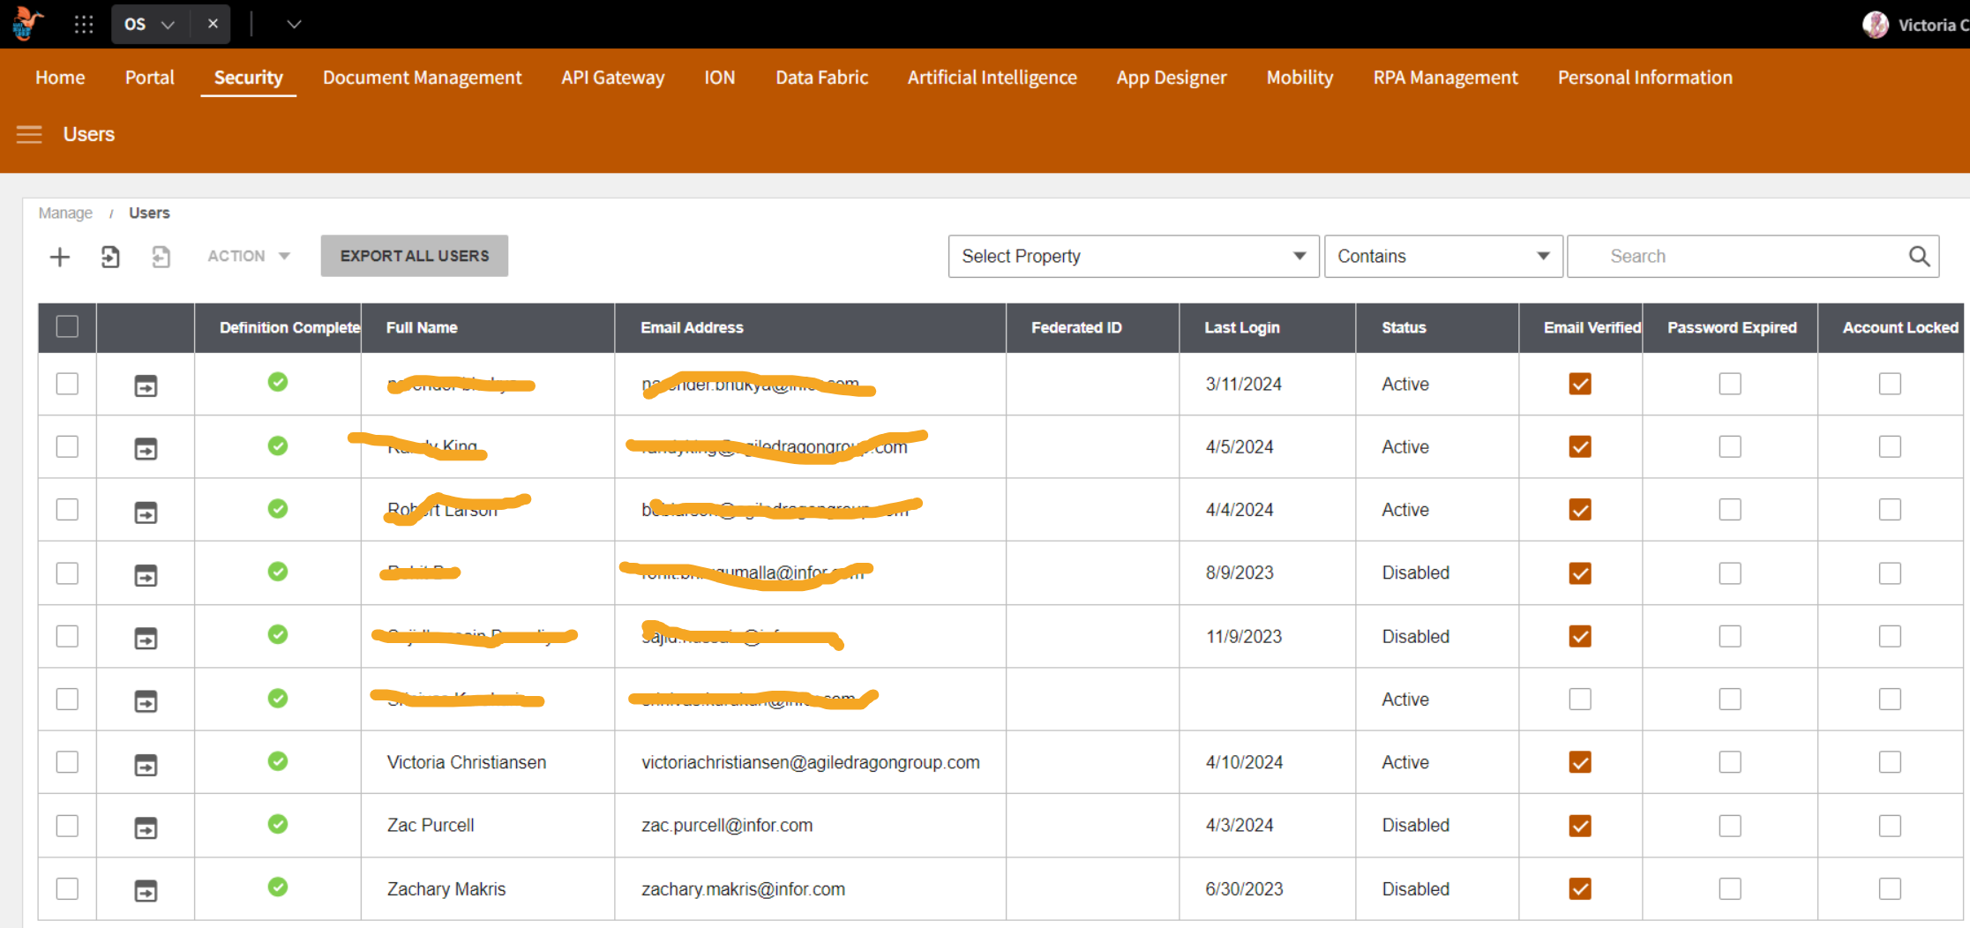Open the app launcher grid icon
1970x928 pixels.
(84, 24)
